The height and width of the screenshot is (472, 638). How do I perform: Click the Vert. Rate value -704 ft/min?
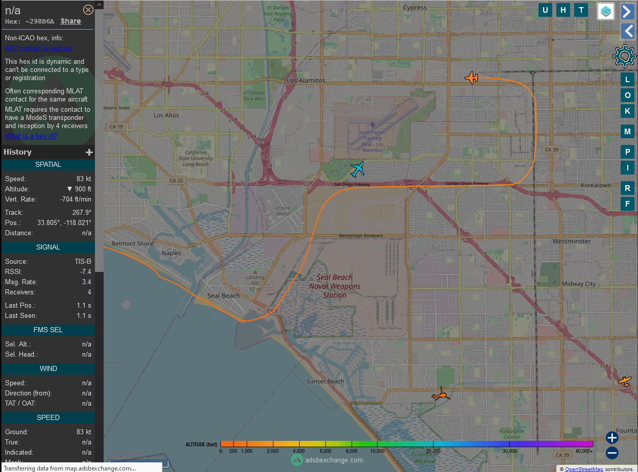tap(76, 199)
